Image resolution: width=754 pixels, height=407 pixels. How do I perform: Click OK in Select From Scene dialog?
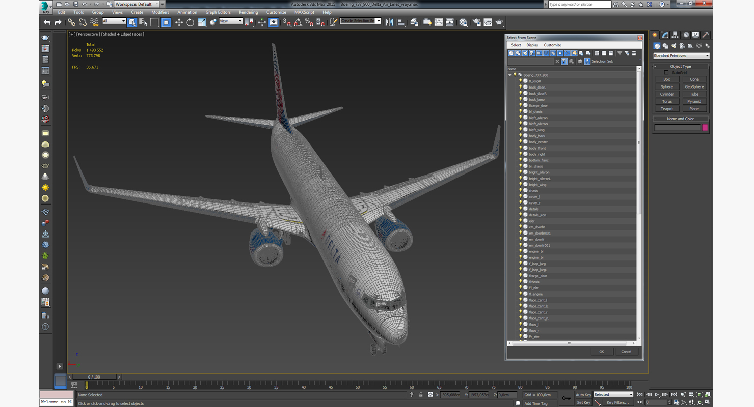(602, 352)
